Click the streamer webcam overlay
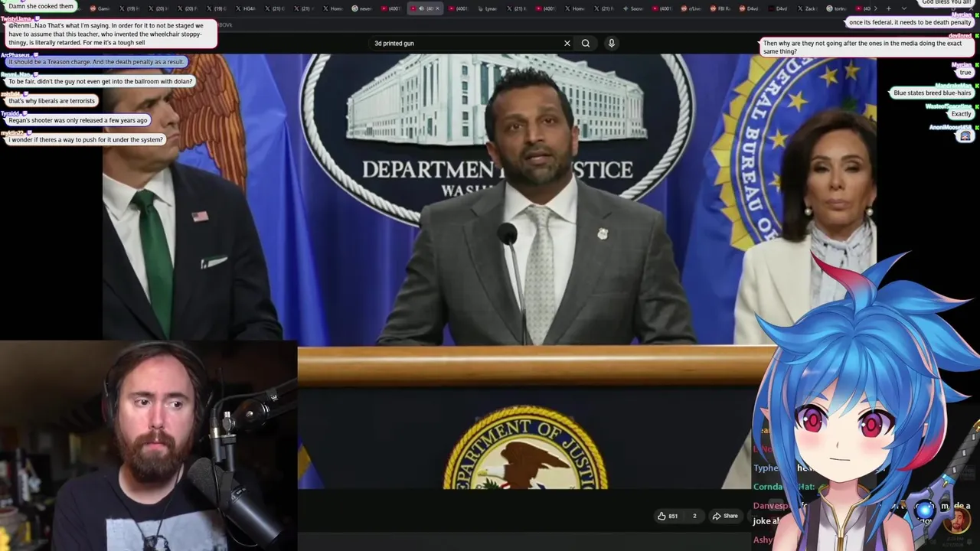 pos(149,446)
